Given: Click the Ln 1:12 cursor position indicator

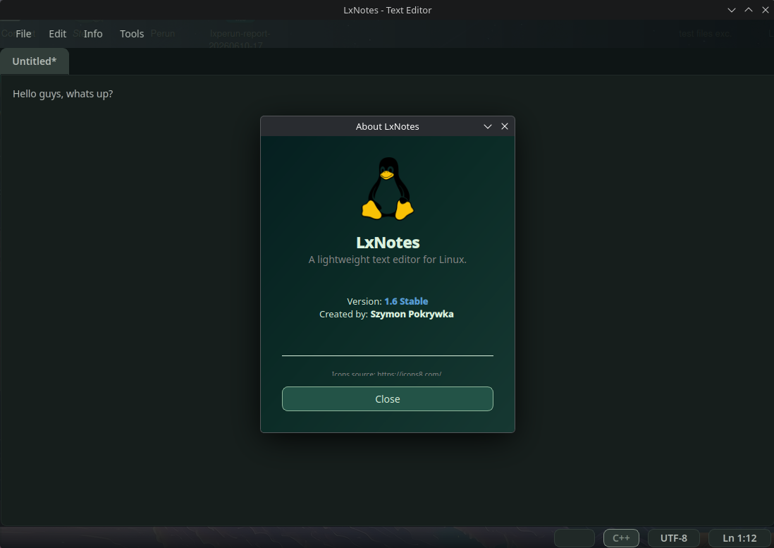Looking at the screenshot, I should [739, 538].
